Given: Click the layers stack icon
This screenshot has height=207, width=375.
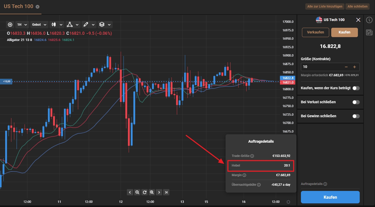Looking at the screenshot, I should (102, 24).
